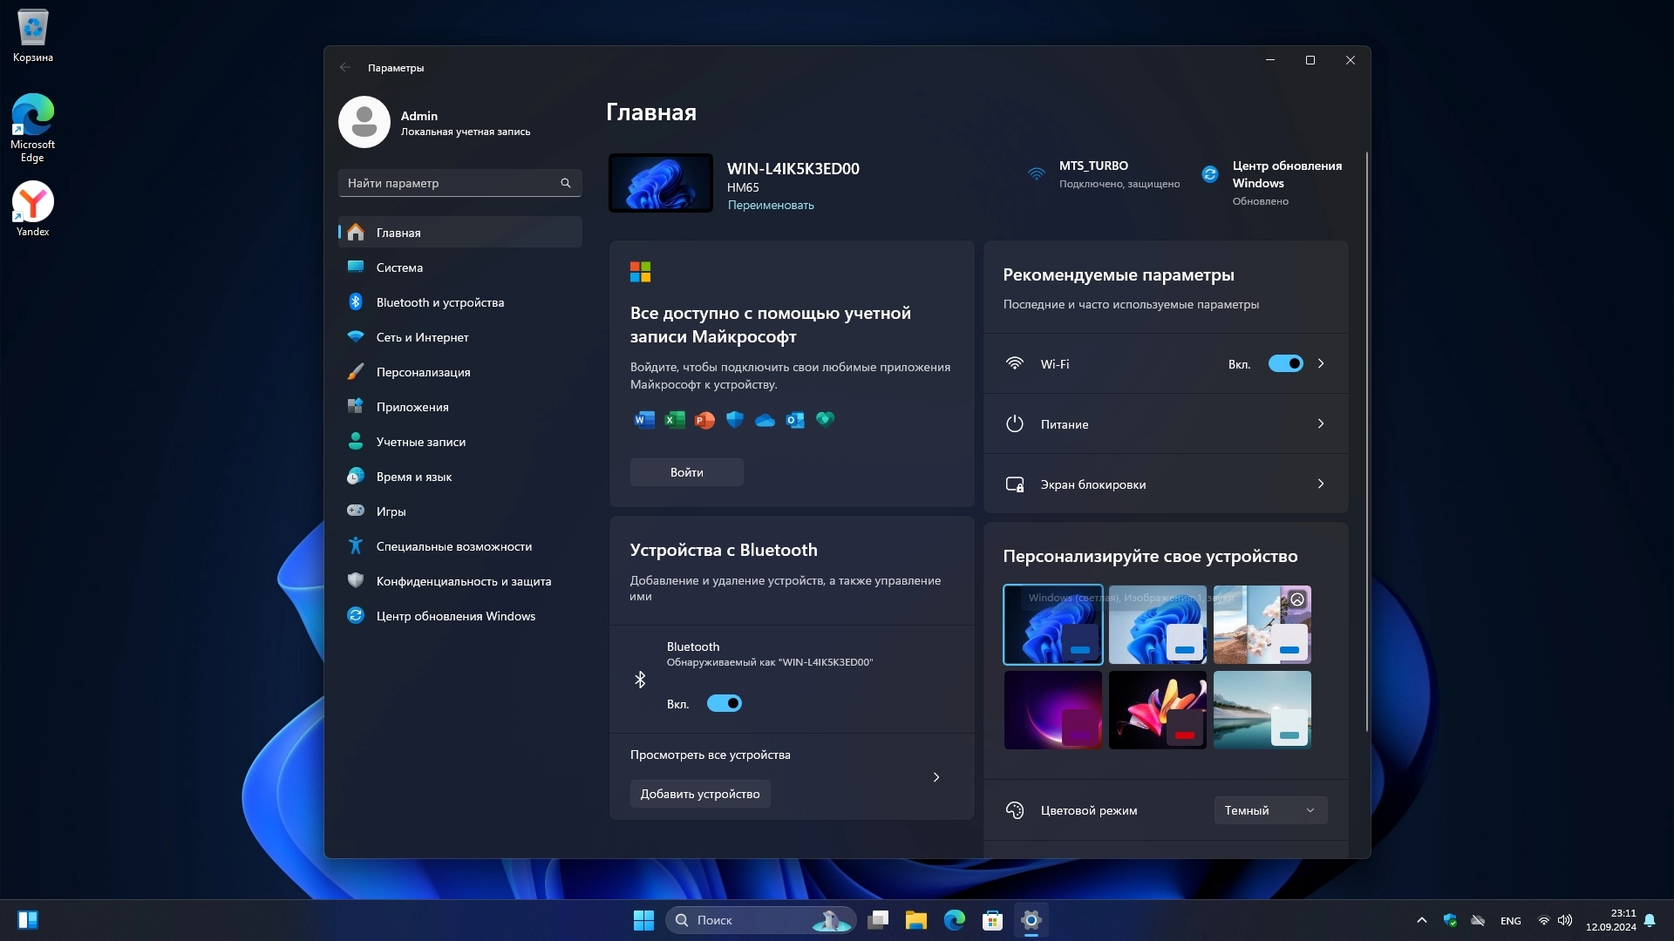
Task: Select Специальные возможности in sidebar
Action: 453,546
